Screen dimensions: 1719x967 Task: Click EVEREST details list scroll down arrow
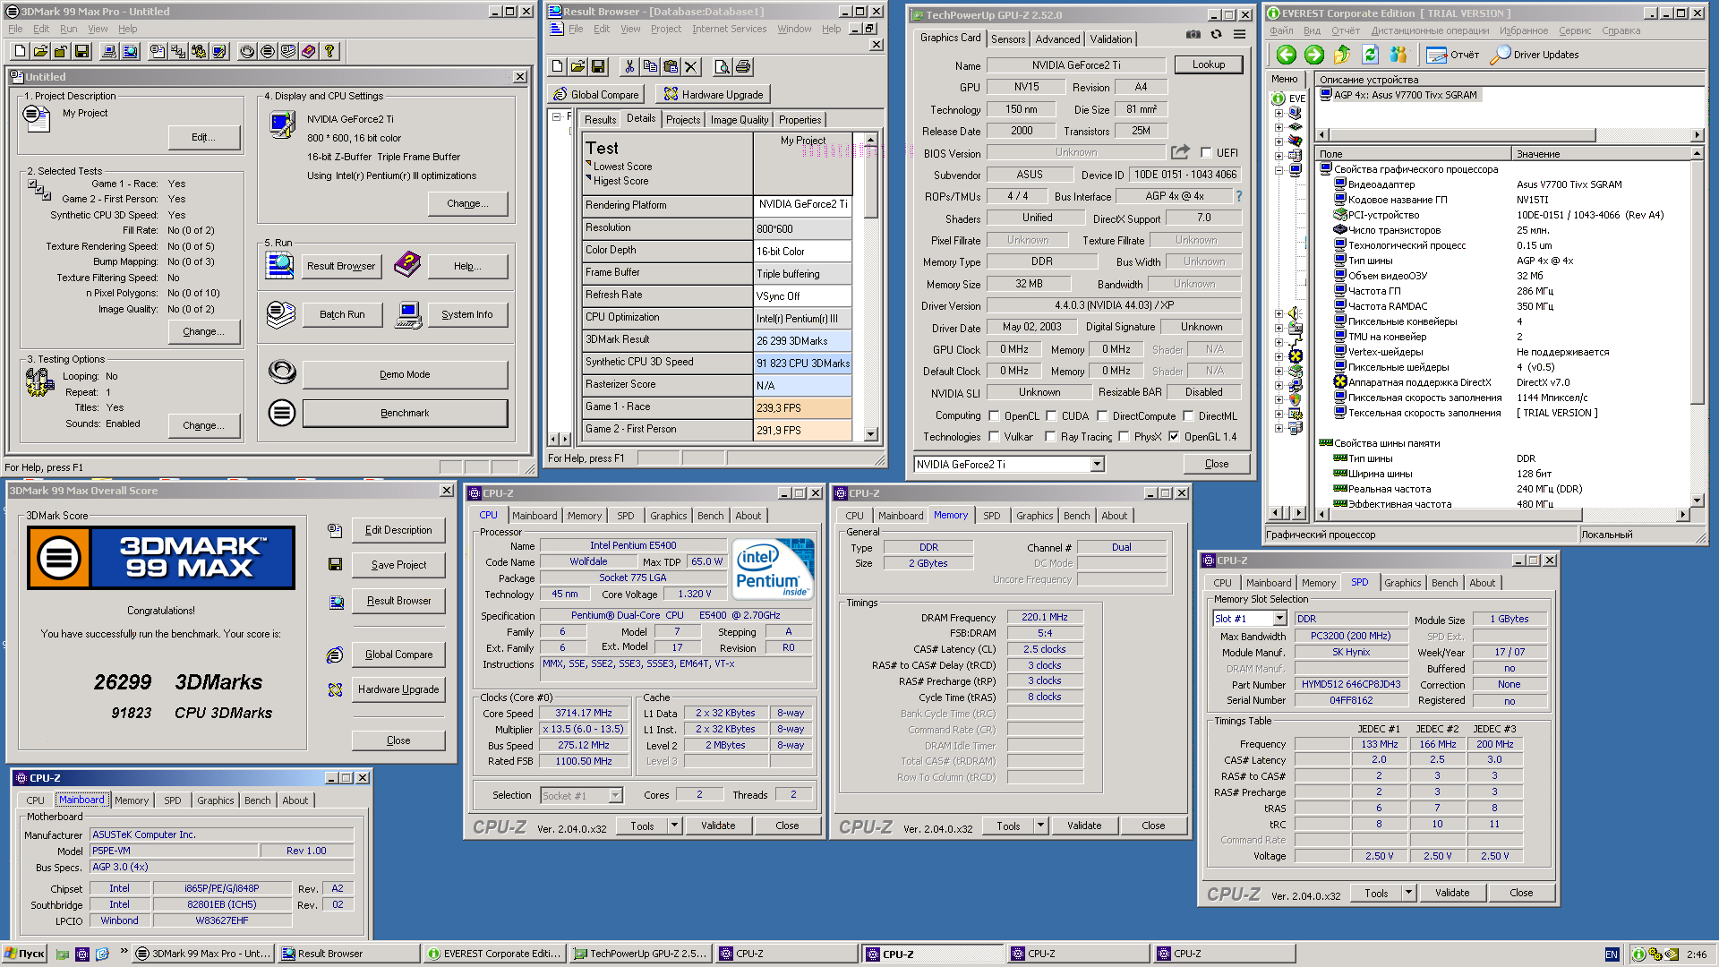[1697, 501]
